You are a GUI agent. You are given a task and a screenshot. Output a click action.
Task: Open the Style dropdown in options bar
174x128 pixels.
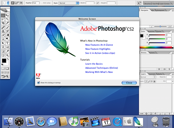(69, 3)
